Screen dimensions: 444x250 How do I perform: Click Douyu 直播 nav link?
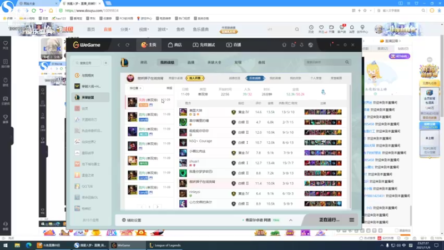(x=108, y=29)
